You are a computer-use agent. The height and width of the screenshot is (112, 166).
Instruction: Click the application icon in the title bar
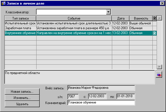point(3,3)
